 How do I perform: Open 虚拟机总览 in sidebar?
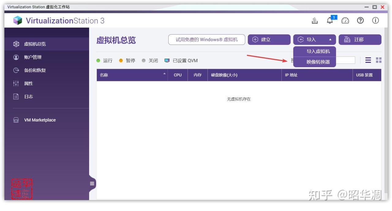point(47,44)
